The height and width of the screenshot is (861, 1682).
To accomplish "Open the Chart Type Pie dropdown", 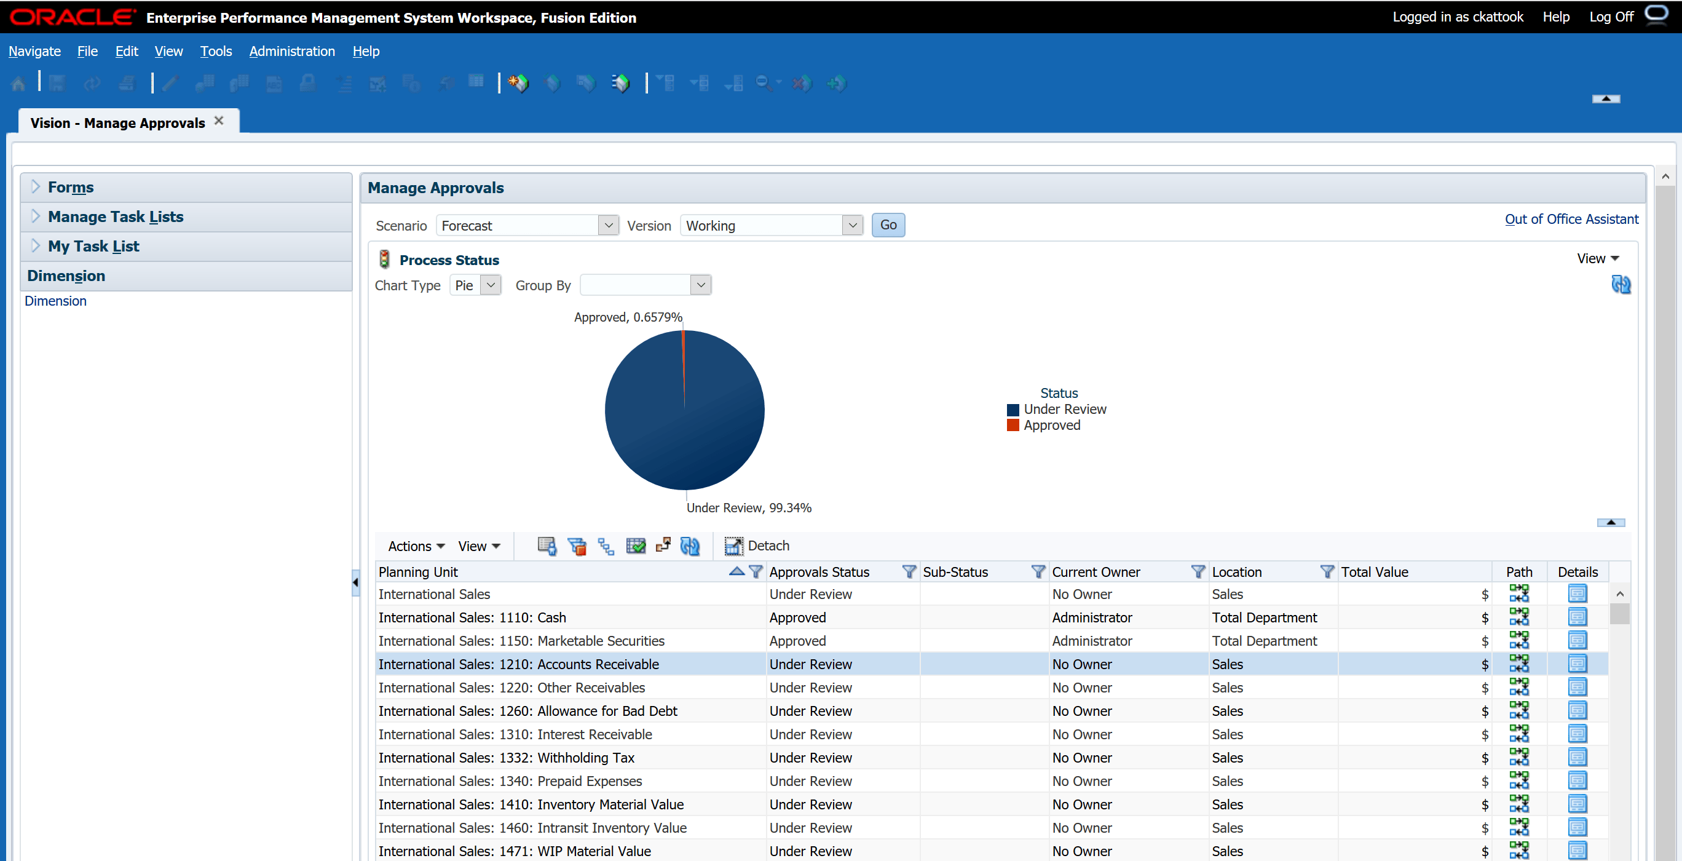I will pos(491,285).
